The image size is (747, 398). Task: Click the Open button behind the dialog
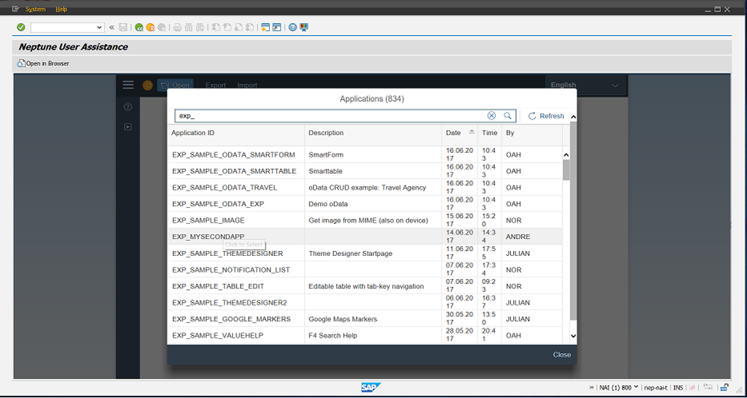[x=176, y=85]
